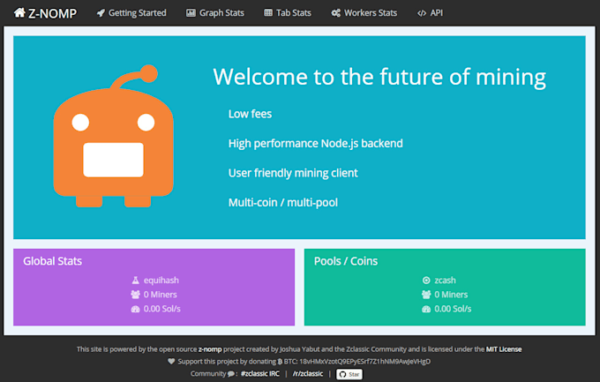Click the Bitcoin symbol icon in footer

pos(280,362)
